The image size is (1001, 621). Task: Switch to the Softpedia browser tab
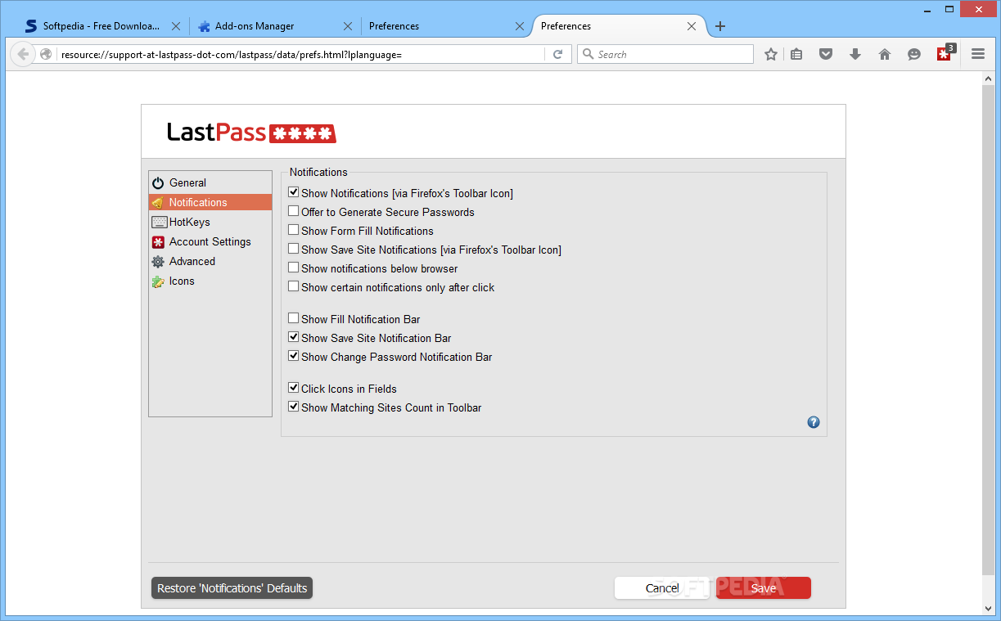[101, 26]
